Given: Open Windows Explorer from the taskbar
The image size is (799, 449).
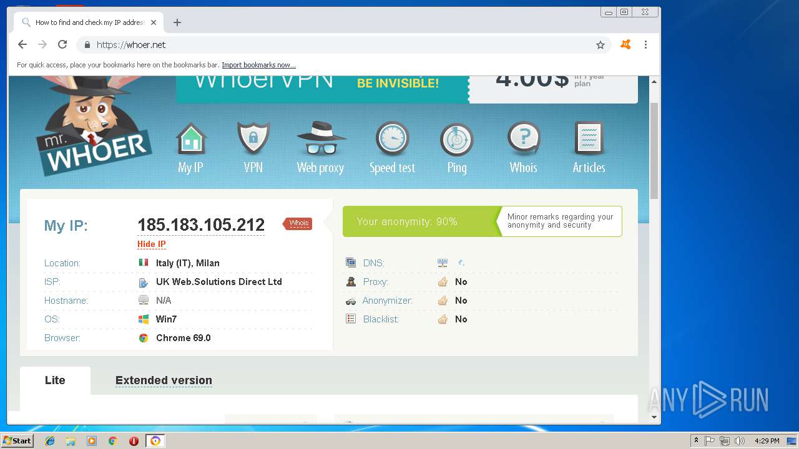Looking at the screenshot, I should 71,441.
